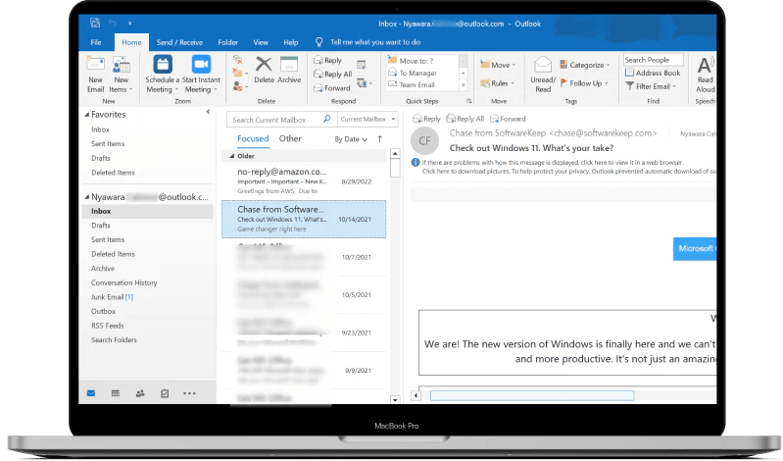
Task: Click the Undo icon in the title bar
Action: tap(113, 24)
